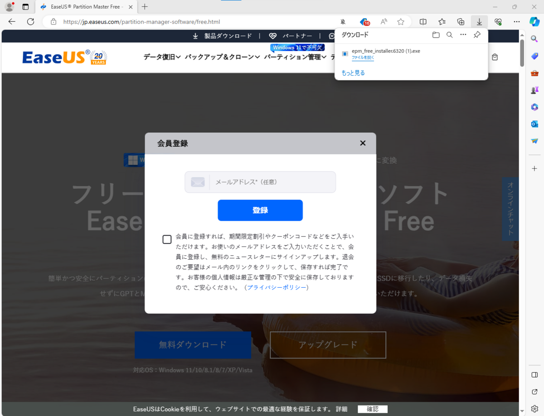Confirm cookies with 確認 button

(x=373, y=409)
